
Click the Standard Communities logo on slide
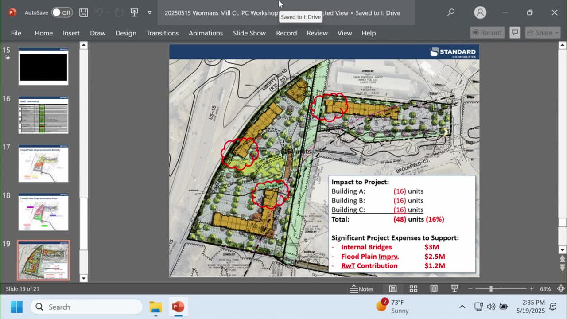click(x=453, y=52)
